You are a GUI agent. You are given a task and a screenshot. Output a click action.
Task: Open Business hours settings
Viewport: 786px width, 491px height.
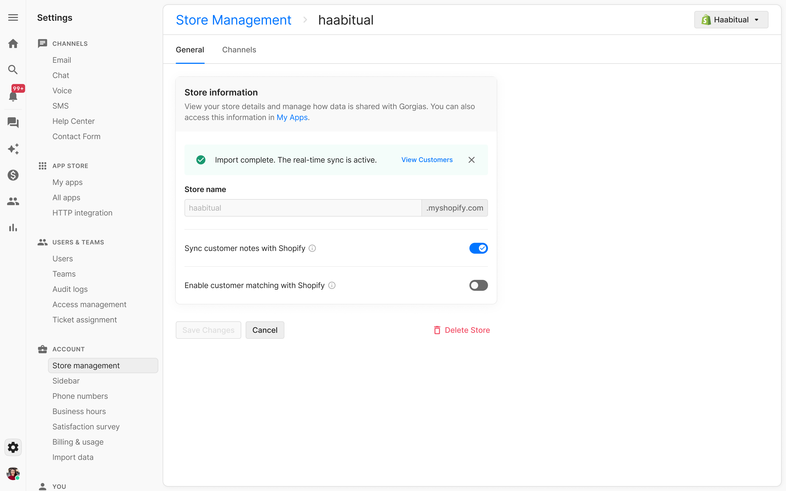tap(79, 411)
